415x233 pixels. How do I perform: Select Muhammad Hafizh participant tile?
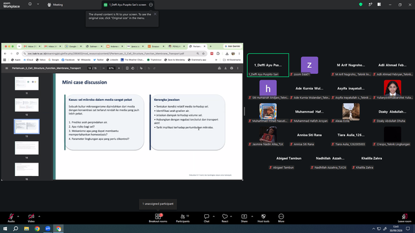pos(309,112)
